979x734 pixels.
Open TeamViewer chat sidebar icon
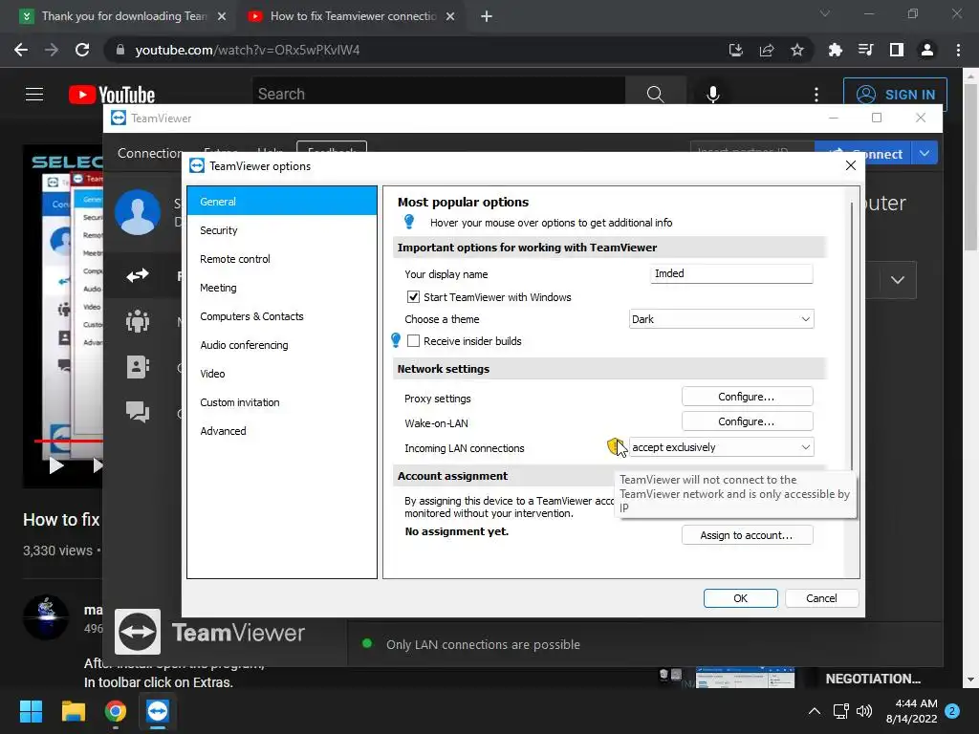(x=138, y=412)
